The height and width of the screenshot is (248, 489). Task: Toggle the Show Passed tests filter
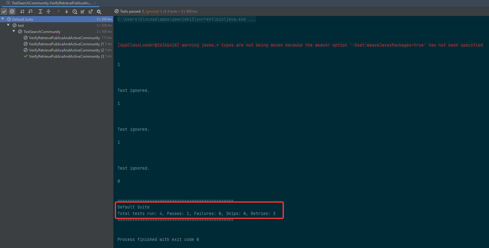pyautogui.click(x=4, y=11)
